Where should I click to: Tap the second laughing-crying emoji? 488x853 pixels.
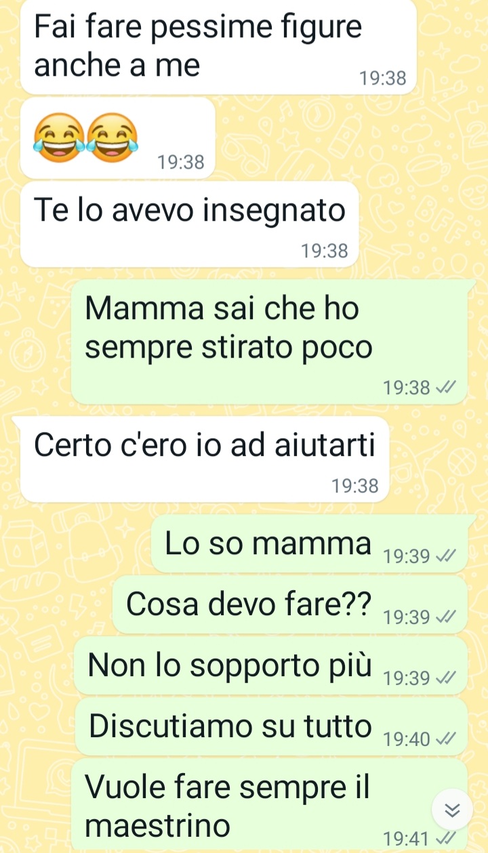click(x=113, y=138)
